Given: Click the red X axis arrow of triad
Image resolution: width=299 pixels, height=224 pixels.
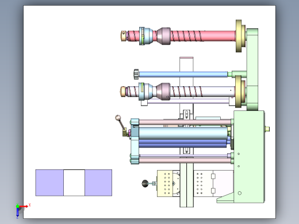Looking at the screenshot, I should pyautogui.click(x=24, y=206).
